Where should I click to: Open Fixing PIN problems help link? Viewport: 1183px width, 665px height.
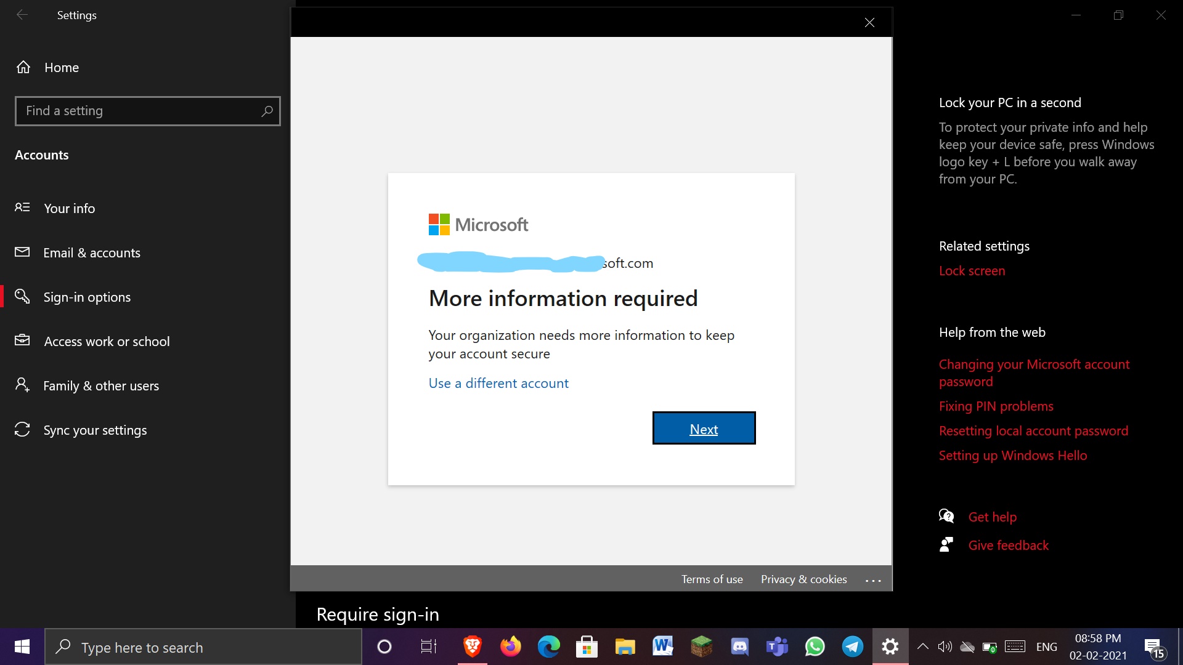click(x=996, y=406)
